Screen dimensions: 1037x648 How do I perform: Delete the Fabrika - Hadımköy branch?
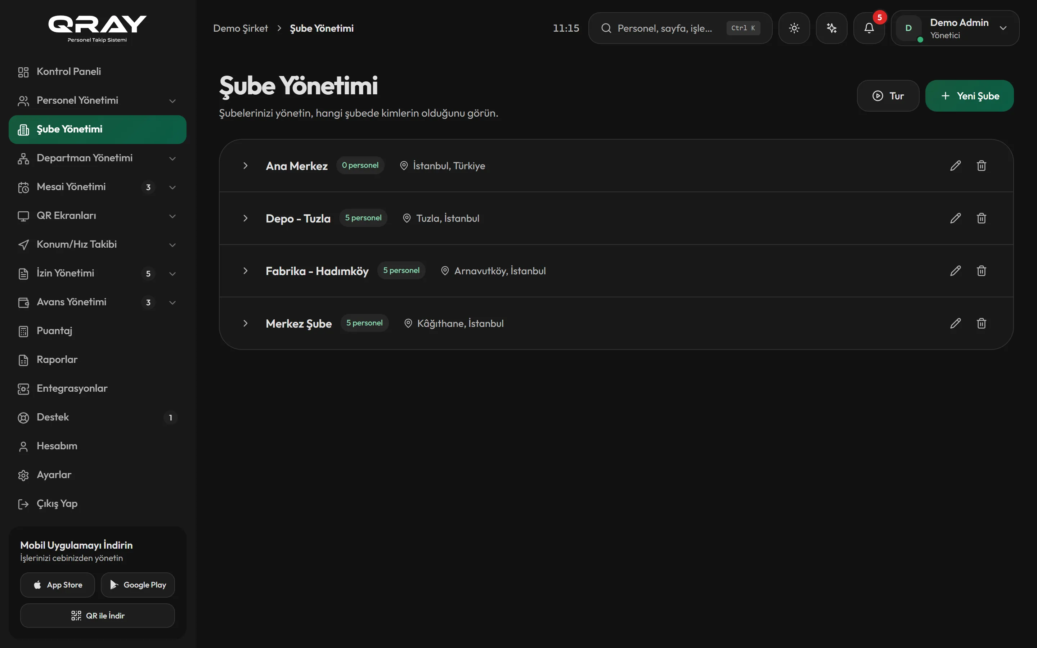click(981, 271)
